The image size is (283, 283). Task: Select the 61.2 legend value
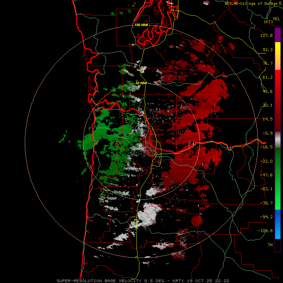[x=268, y=77]
